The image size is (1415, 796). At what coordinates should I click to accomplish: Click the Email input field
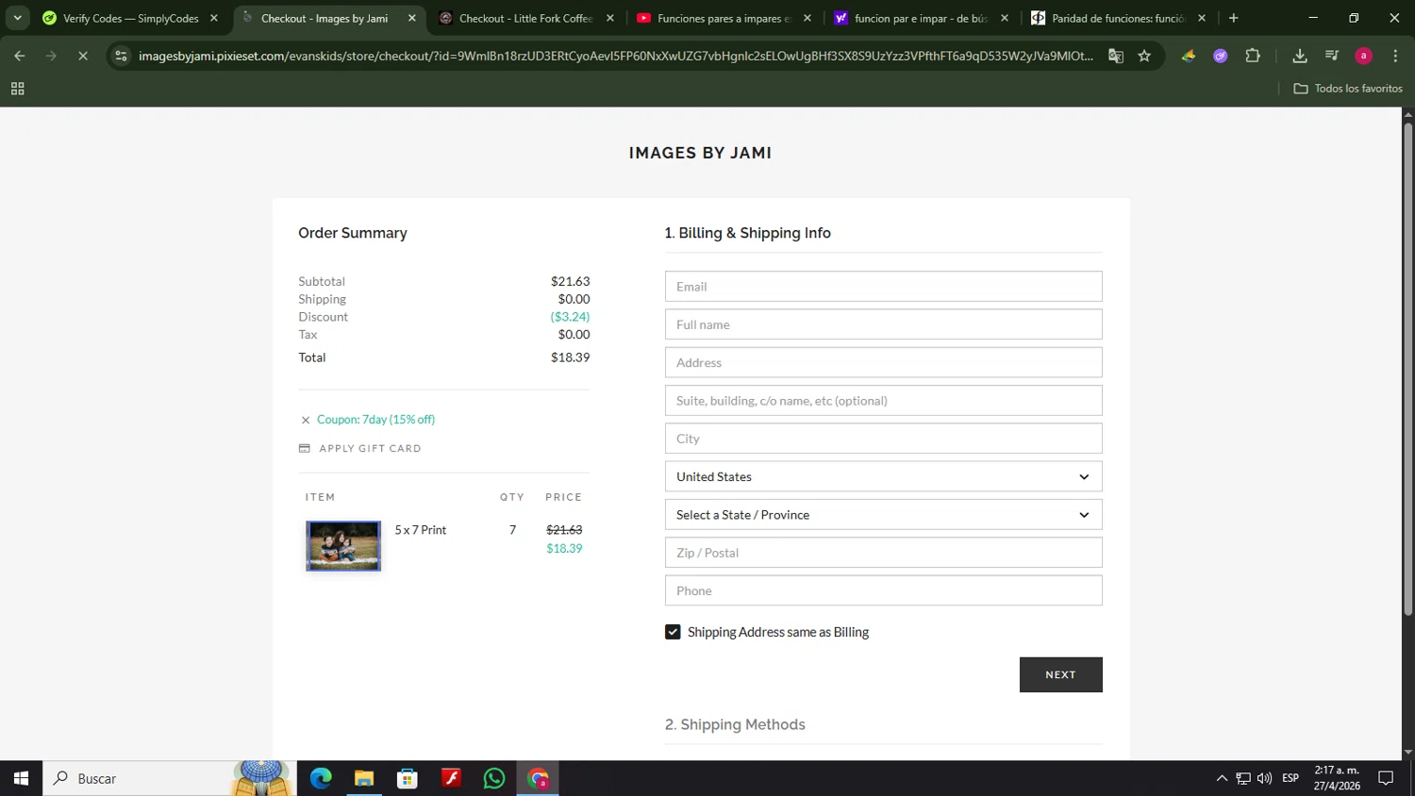(883, 287)
